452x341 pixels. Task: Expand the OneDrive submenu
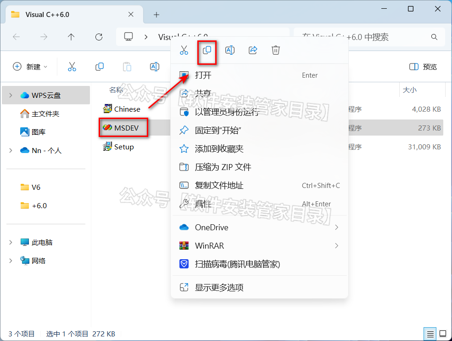tap(336, 227)
